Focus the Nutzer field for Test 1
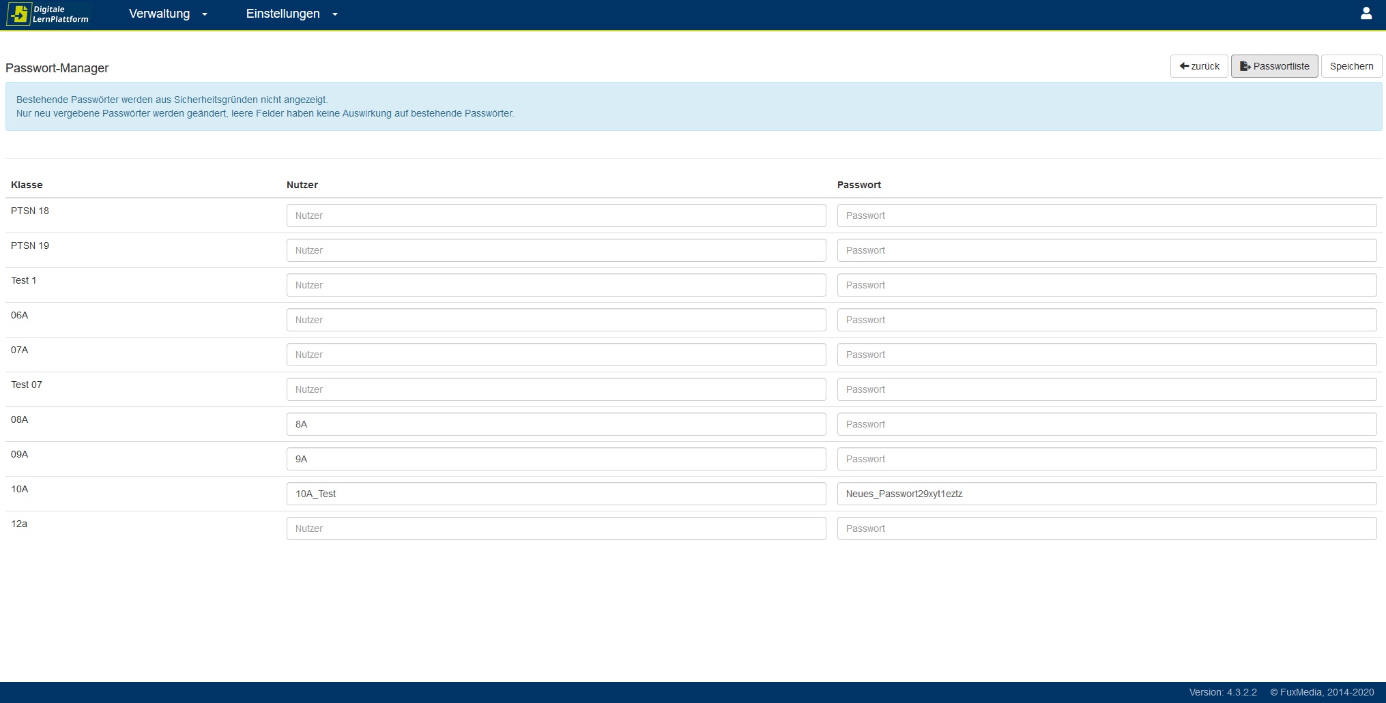 (x=556, y=285)
